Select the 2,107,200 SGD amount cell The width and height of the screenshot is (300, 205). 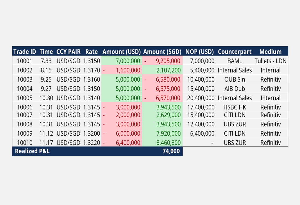[x=168, y=70]
